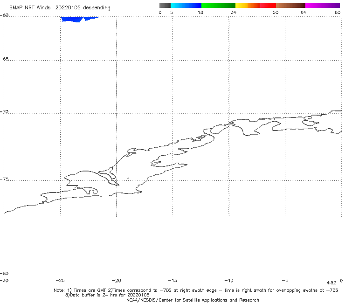
Task: Choose the brown color scale segment
Action: click(x=290, y=6)
